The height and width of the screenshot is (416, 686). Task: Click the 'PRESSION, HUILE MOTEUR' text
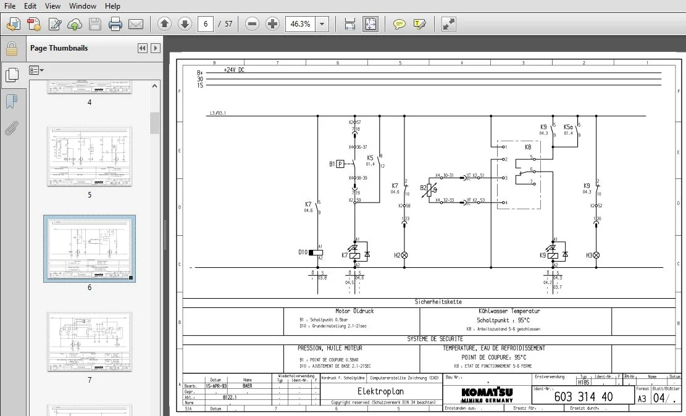pyautogui.click(x=330, y=349)
